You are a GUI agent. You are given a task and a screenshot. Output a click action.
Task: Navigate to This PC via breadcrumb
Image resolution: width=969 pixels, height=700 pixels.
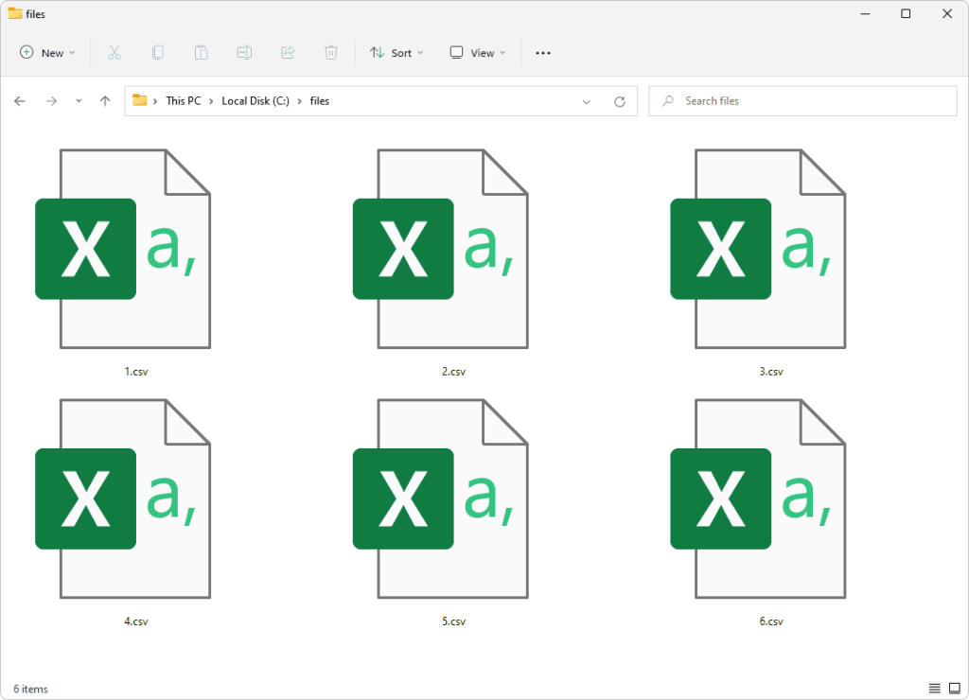pos(182,100)
